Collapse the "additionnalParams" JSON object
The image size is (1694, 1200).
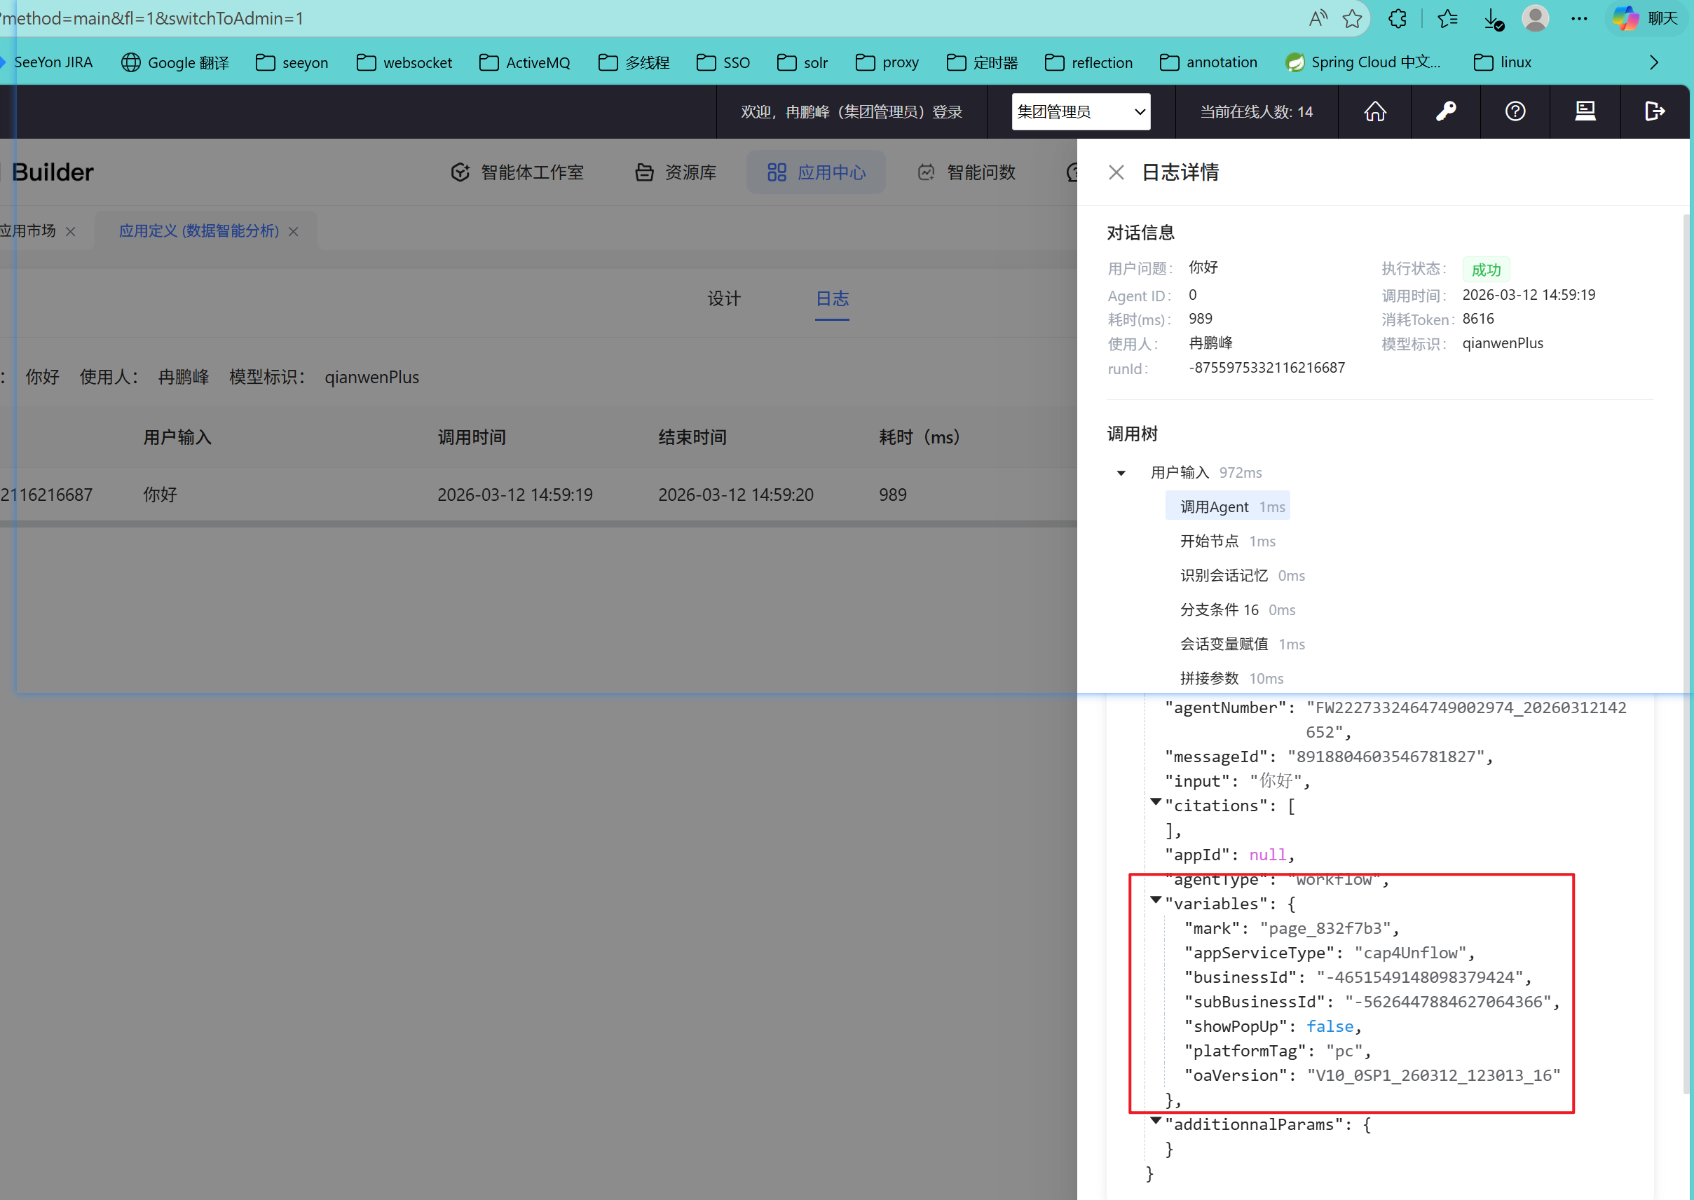coord(1156,1121)
